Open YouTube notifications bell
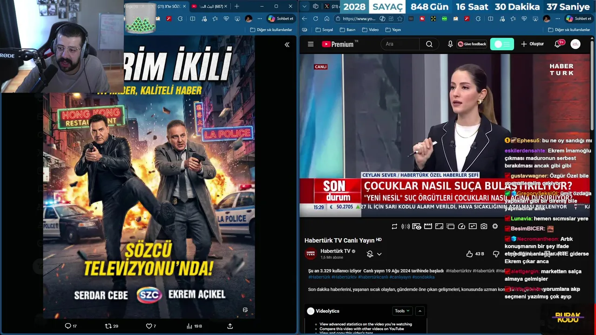The image size is (596, 335). (x=558, y=44)
